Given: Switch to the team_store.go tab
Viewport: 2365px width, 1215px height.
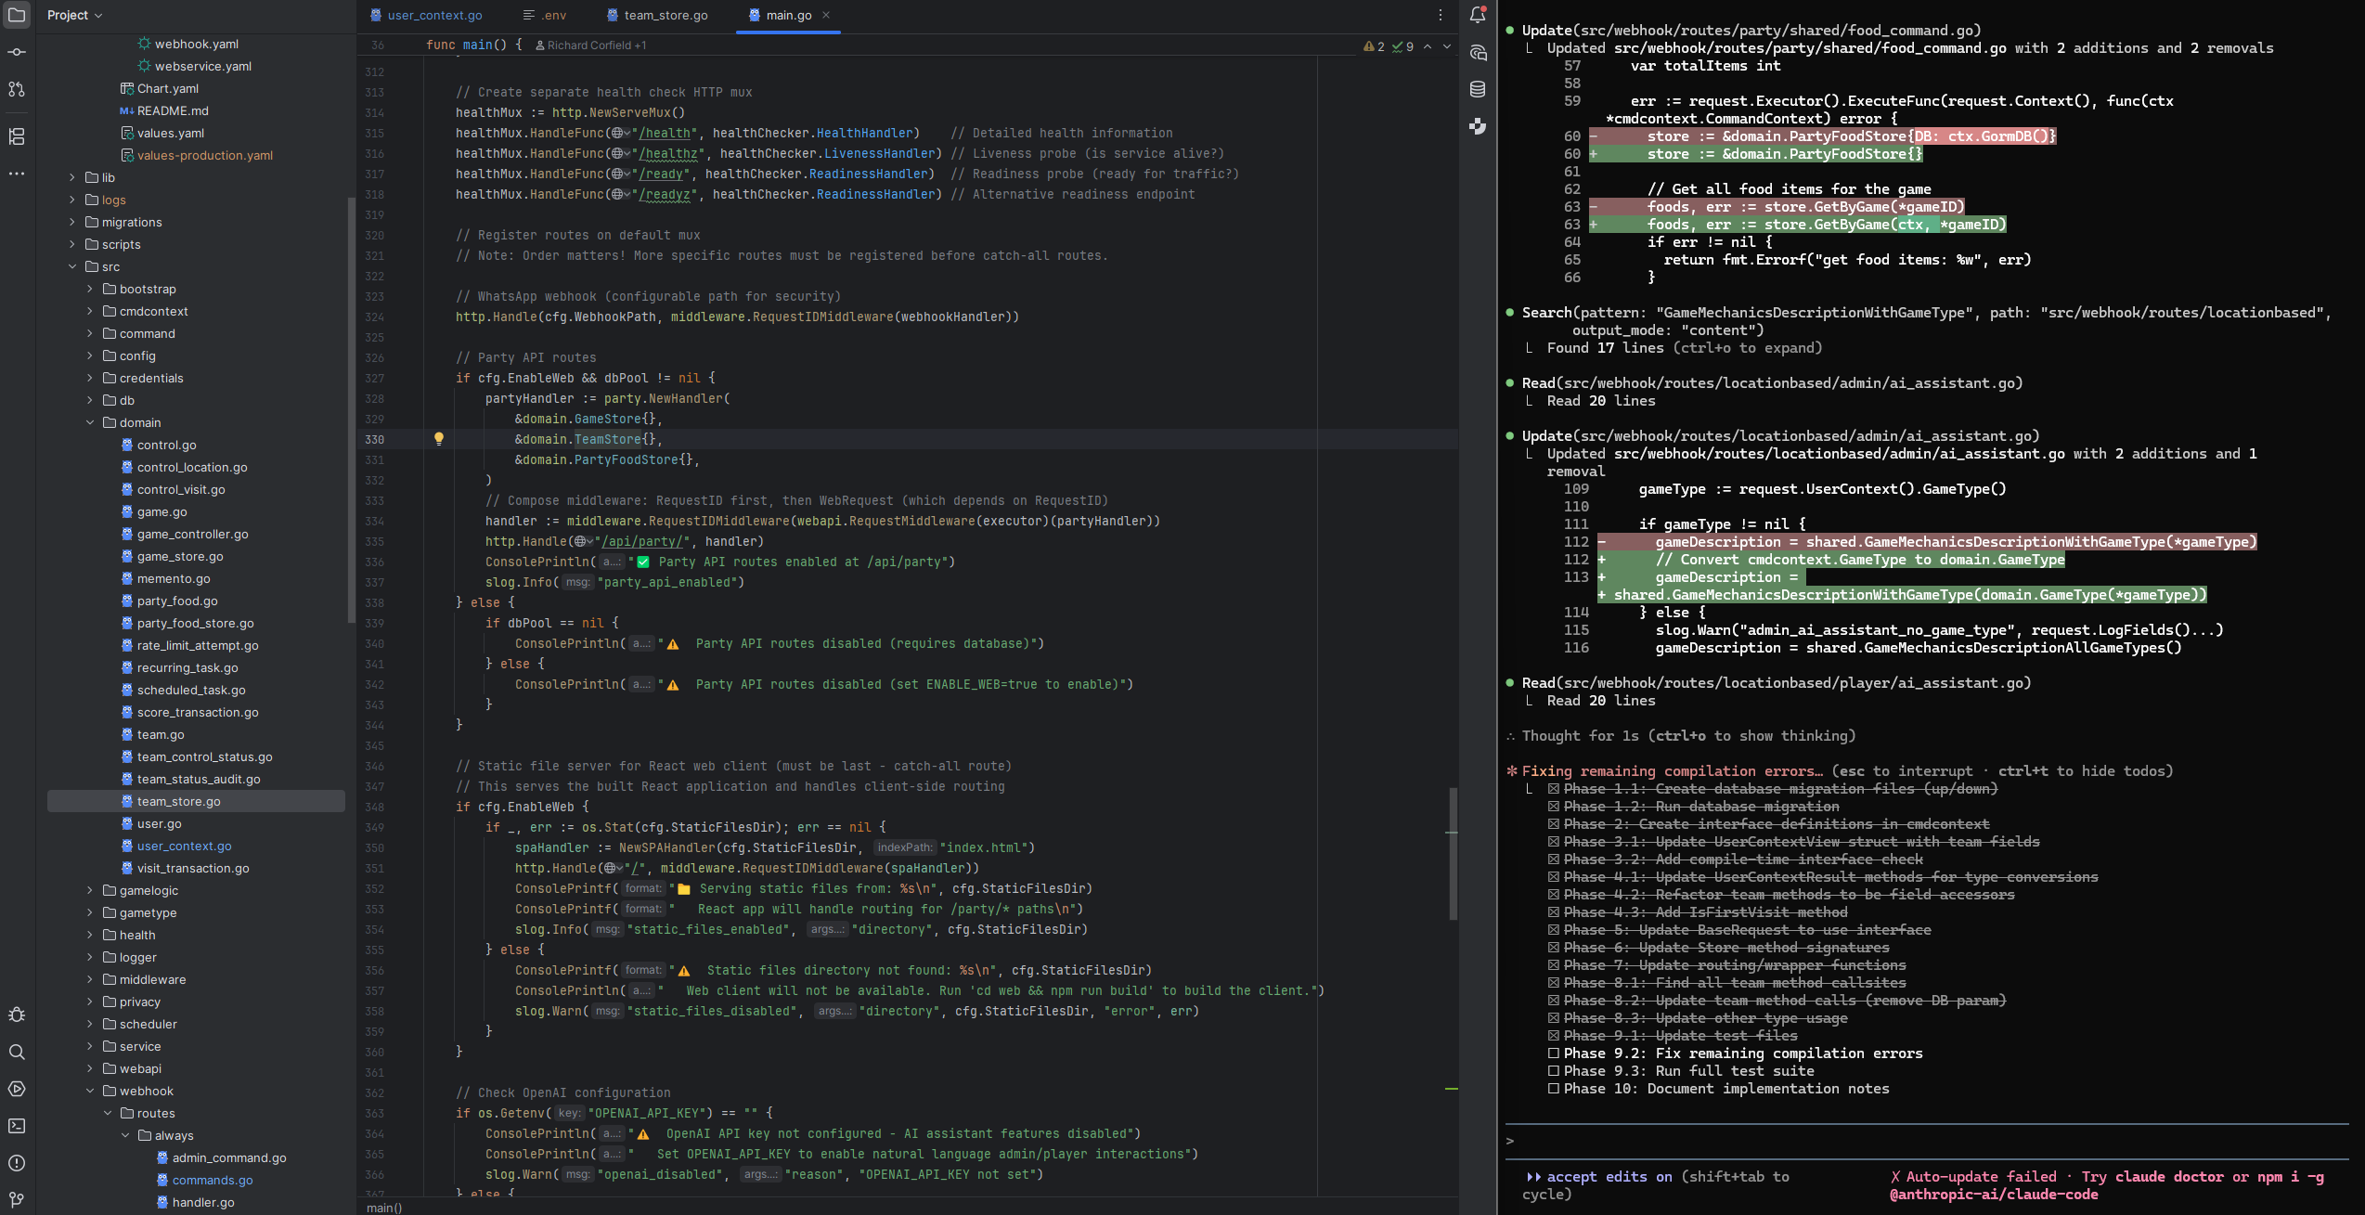Looking at the screenshot, I should tap(664, 15).
